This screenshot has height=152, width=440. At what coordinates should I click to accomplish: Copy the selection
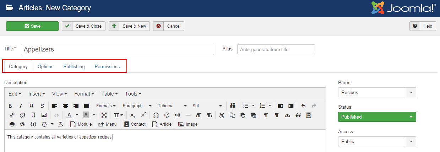pyautogui.click(x=233, y=115)
